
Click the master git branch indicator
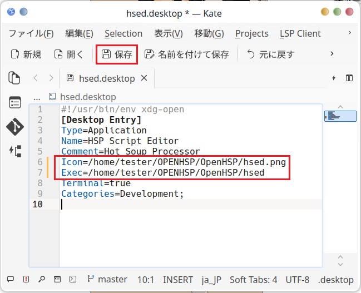(107, 280)
